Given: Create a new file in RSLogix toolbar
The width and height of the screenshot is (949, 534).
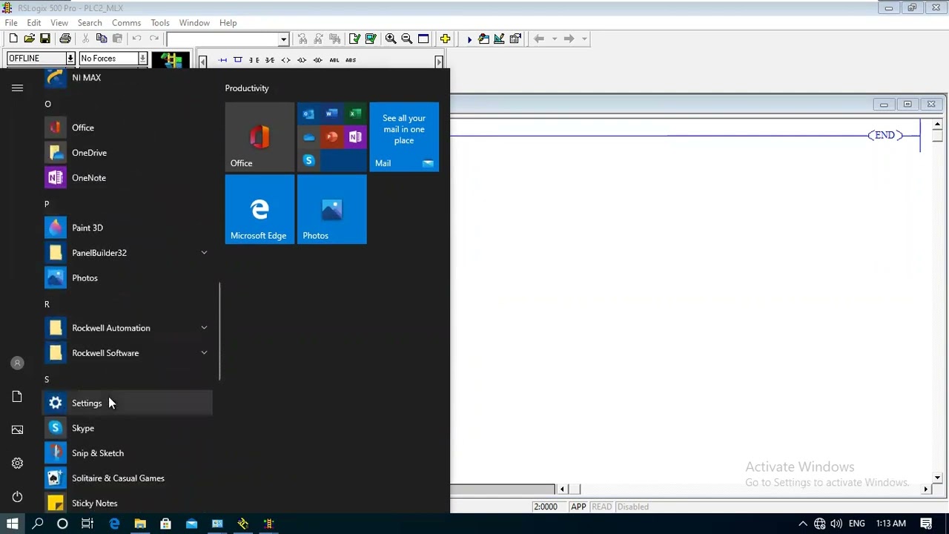Looking at the screenshot, I should (x=13, y=39).
